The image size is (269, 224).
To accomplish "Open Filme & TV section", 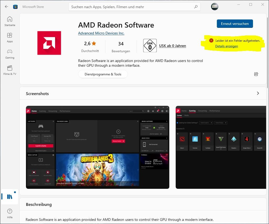I will [10, 70].
